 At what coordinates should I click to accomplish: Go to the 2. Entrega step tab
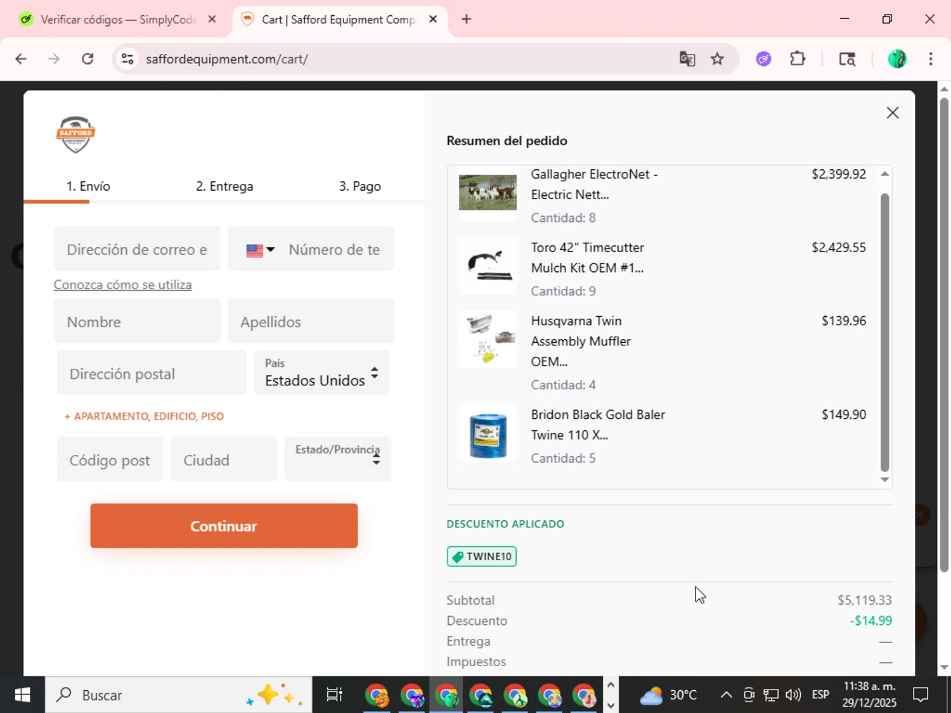[224, 186]
